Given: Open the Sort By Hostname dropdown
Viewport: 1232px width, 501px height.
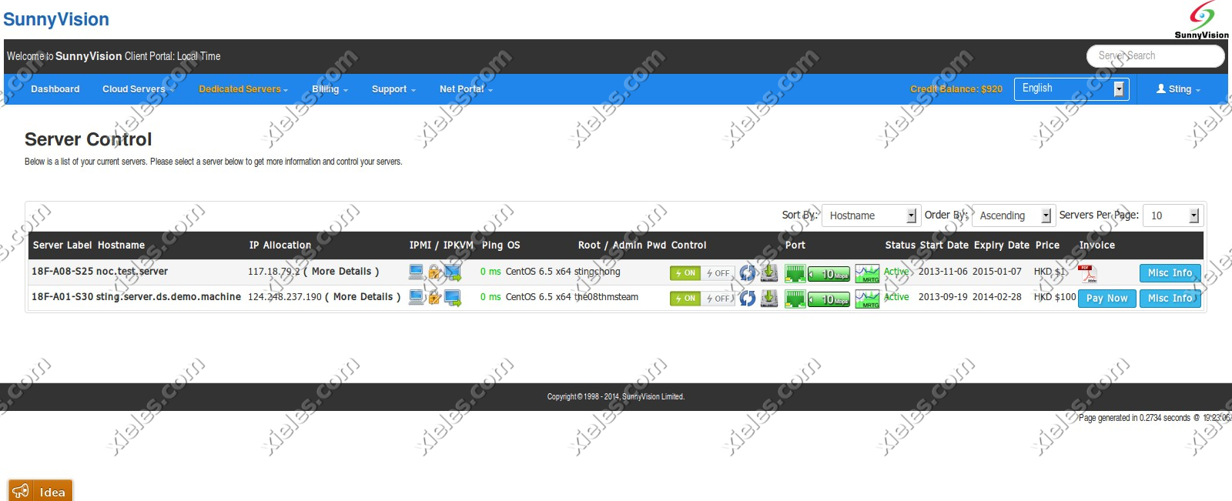Looking at the screenshot, I should [871, 215].
